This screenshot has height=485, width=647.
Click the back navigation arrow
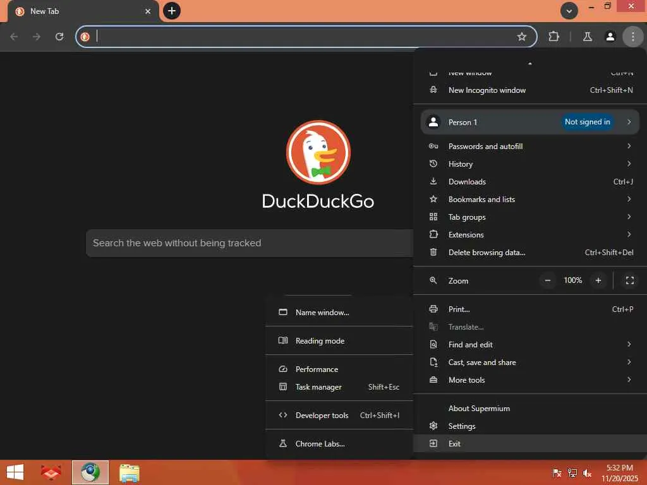[14, 37]
